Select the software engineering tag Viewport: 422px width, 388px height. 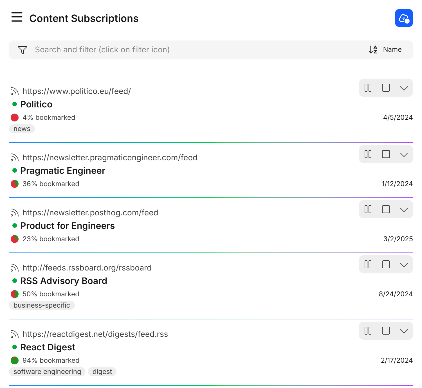[x=47, y=372]
